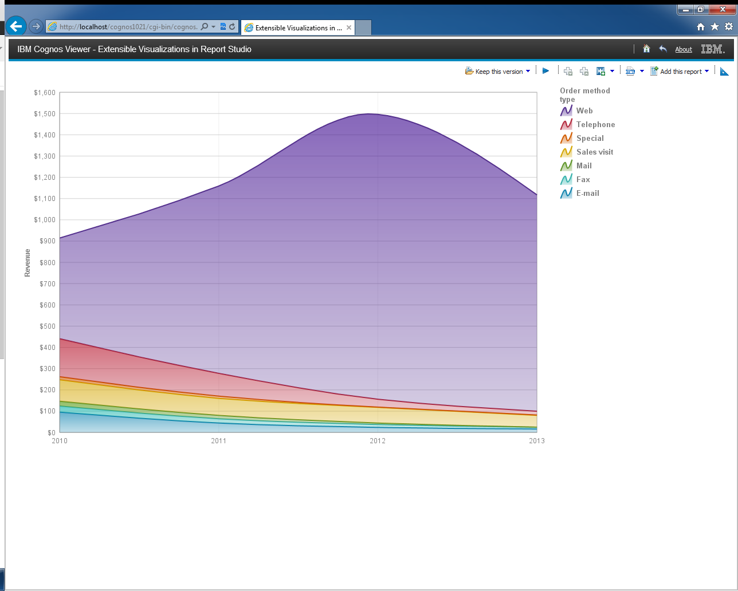Click the Mail legend swatch icon
This screenshot has width=738, height=591.
(566, 166)
